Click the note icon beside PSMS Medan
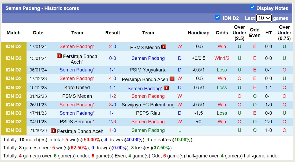 [163, 46]
